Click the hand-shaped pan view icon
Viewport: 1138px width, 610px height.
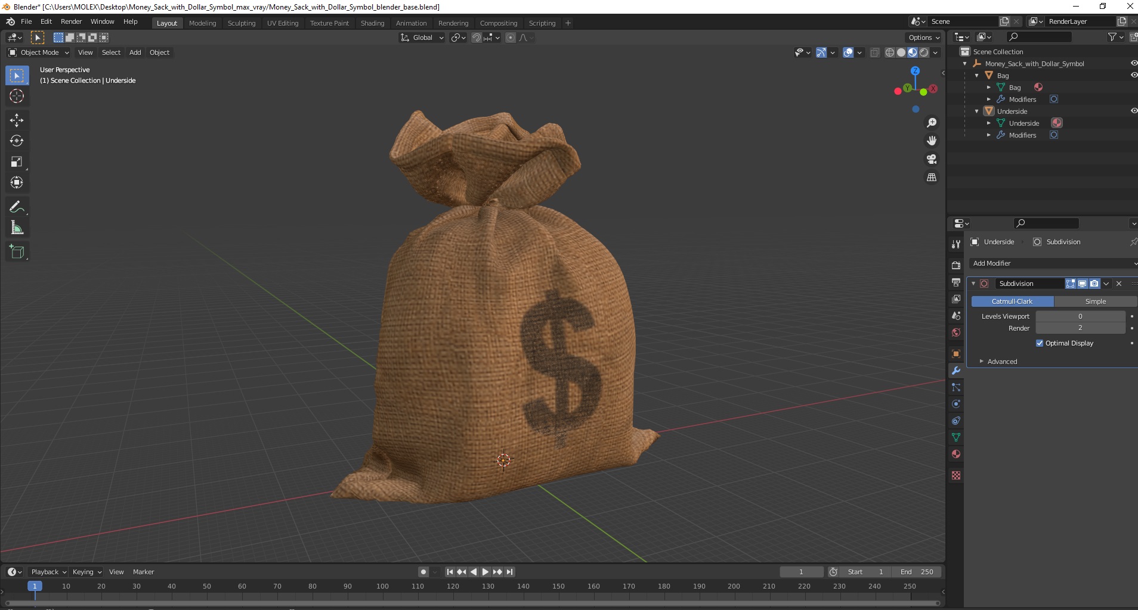(x=931, y=141)
